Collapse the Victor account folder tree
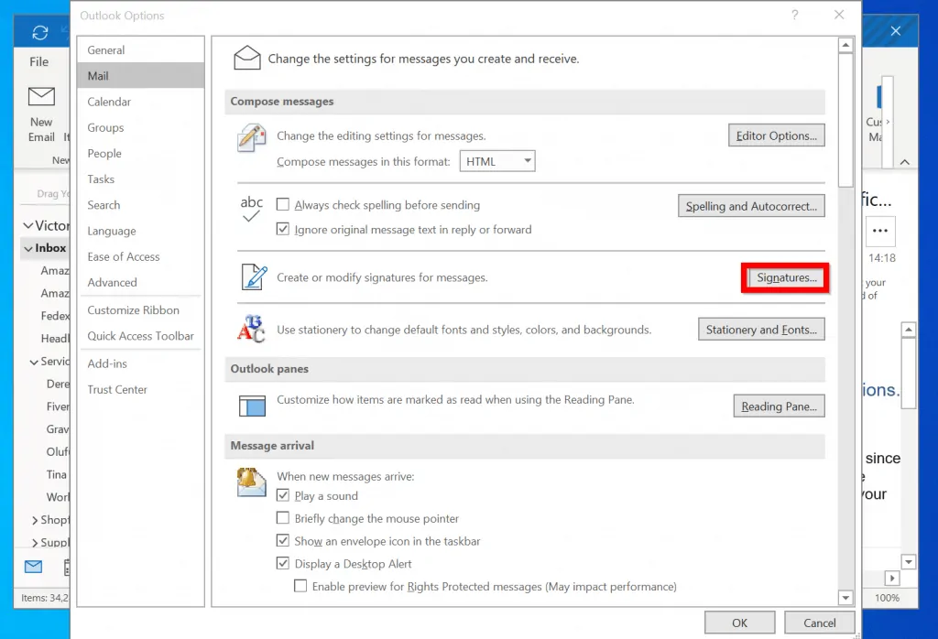This screenshot has height=639, width=938. (x=28, y=225)
